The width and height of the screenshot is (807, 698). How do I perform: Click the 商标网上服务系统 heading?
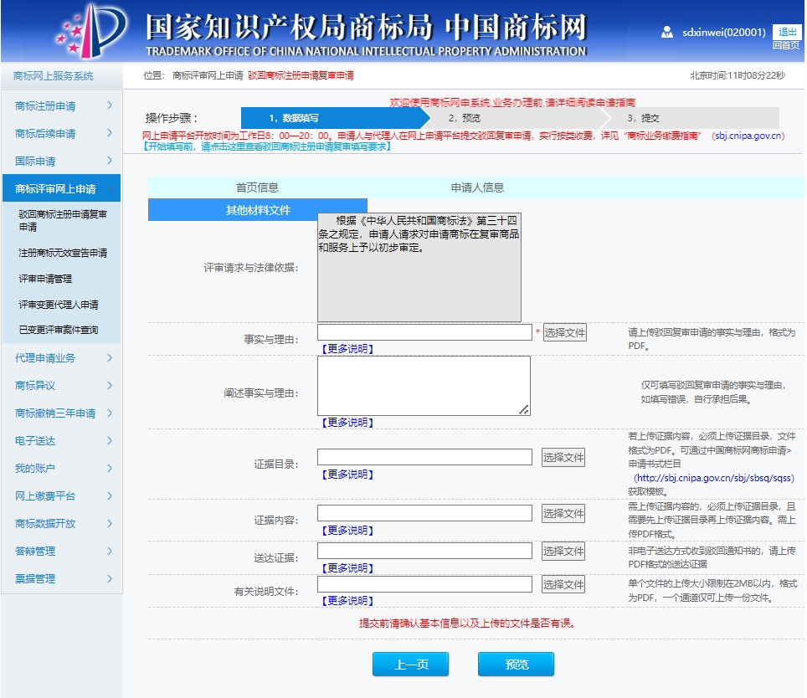53,76
